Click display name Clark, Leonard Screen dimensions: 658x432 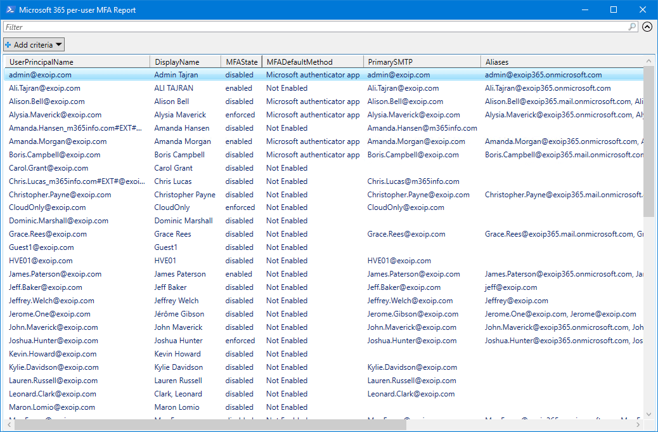[178, 394]
